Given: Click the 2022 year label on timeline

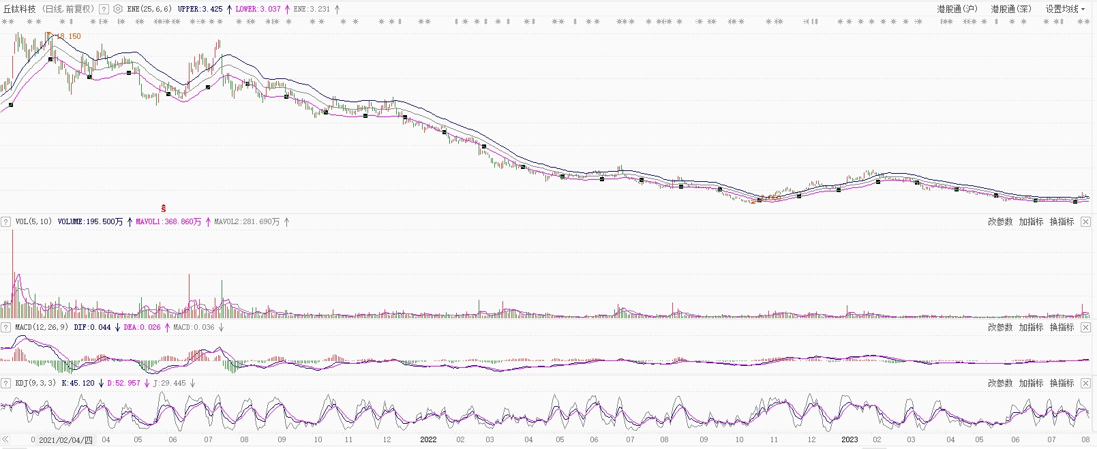Looking at the screenshot, I should coord(428,439).
